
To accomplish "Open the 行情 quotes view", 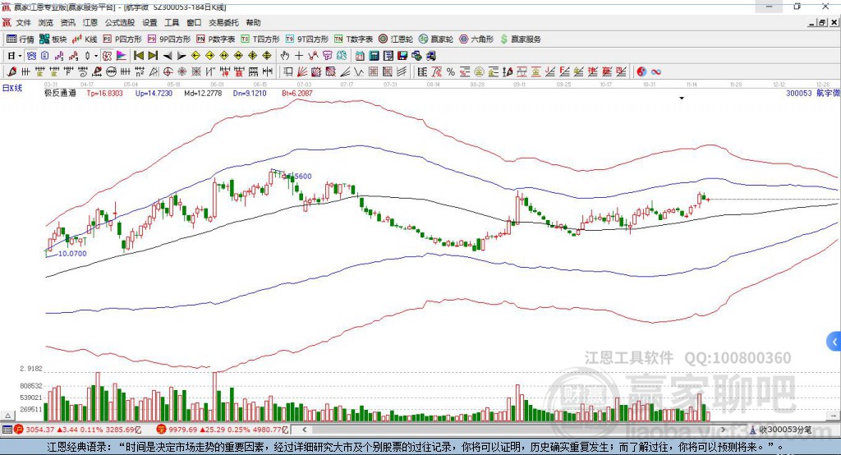I will point(21,39).
